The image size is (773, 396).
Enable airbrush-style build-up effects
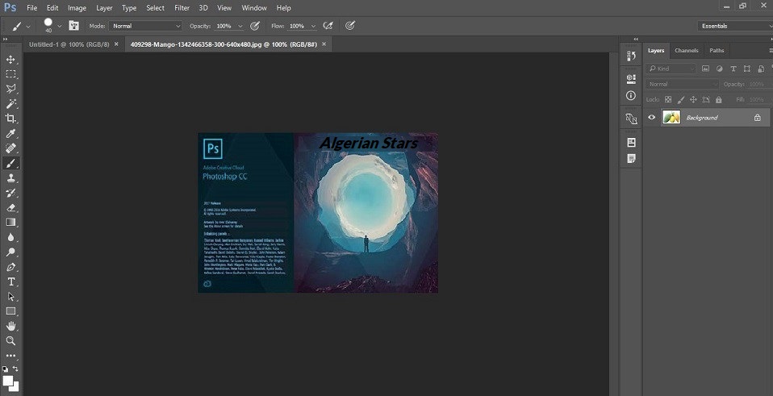328,26
